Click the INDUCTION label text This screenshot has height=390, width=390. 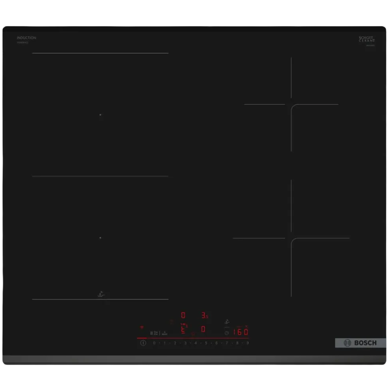(27, 38)
